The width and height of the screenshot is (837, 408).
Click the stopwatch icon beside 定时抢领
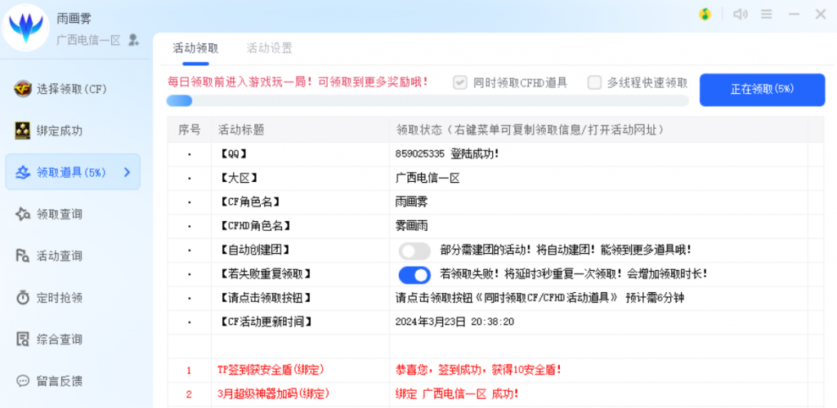(x=22, y=297)
